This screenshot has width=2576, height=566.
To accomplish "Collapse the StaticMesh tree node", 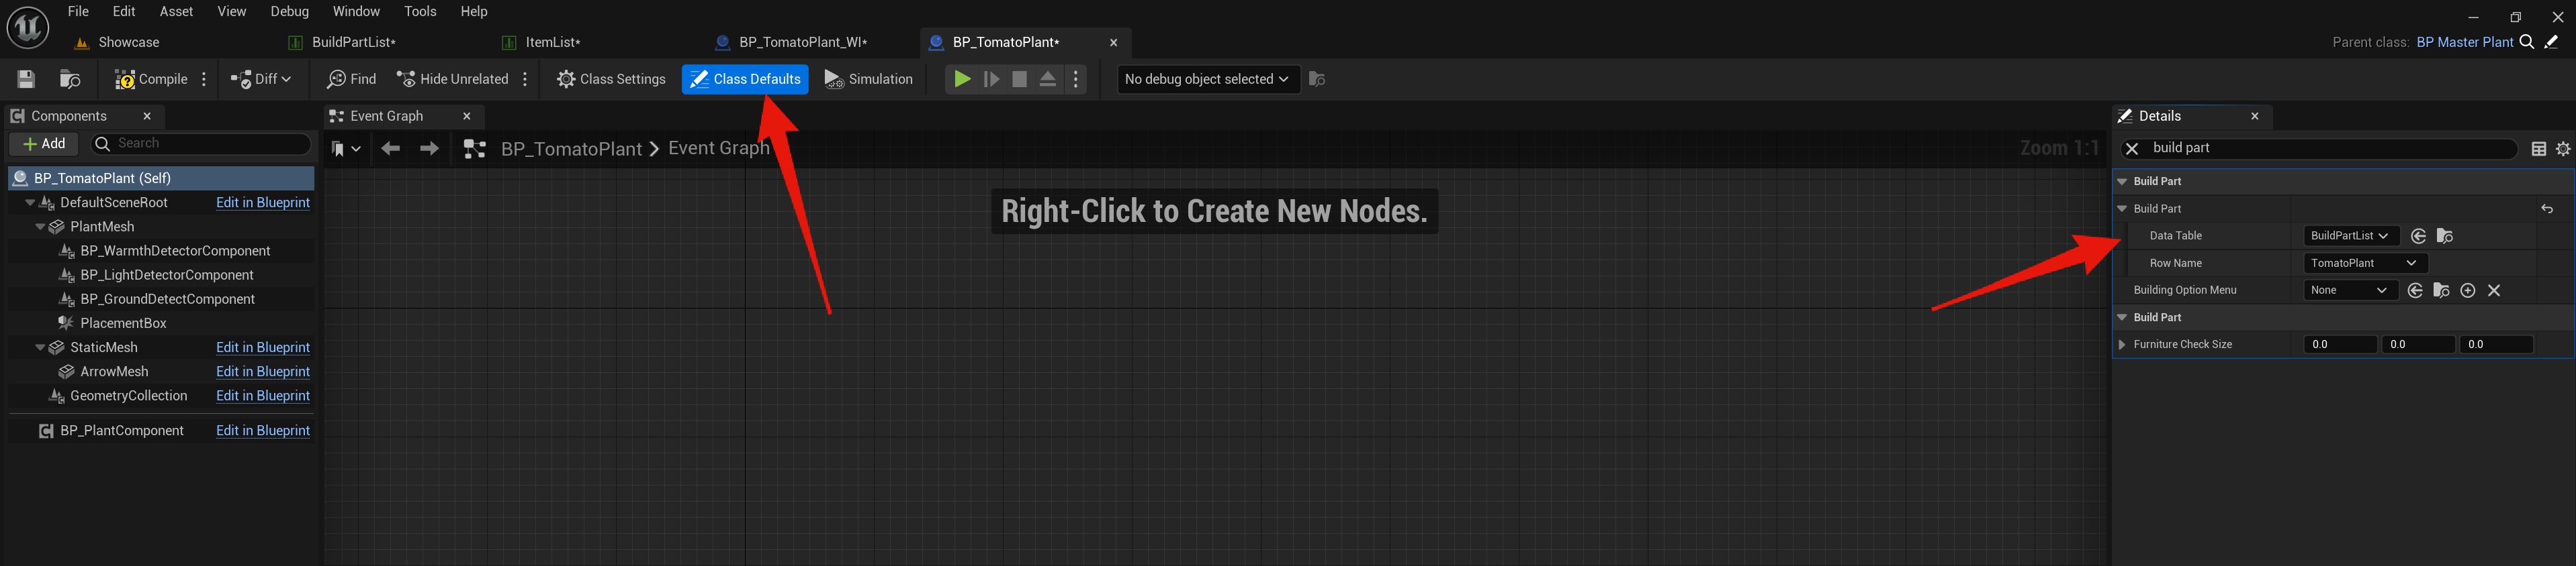I will pyautogui.click(x=40, y=347).
